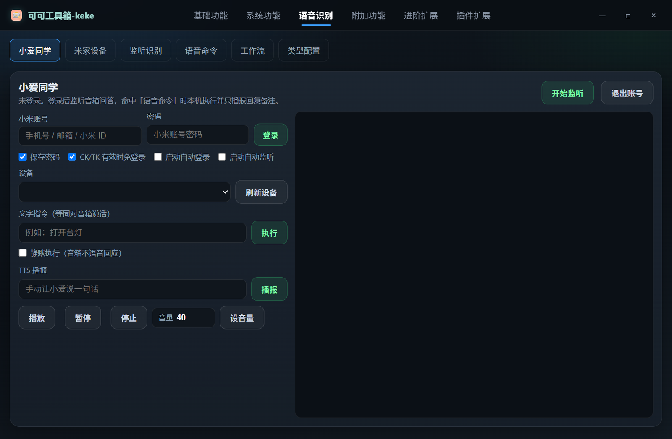
Task: Click the 可可工具箱 app logo icon
Action: 16,16
